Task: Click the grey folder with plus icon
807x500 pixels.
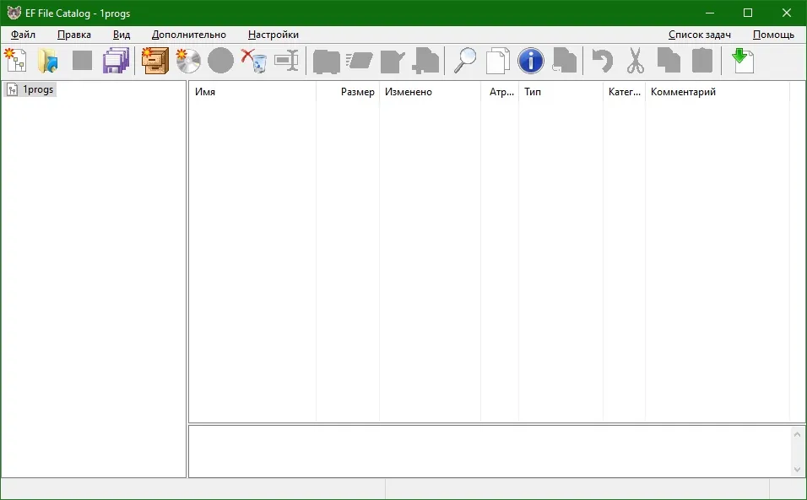Action: point(426,61)
